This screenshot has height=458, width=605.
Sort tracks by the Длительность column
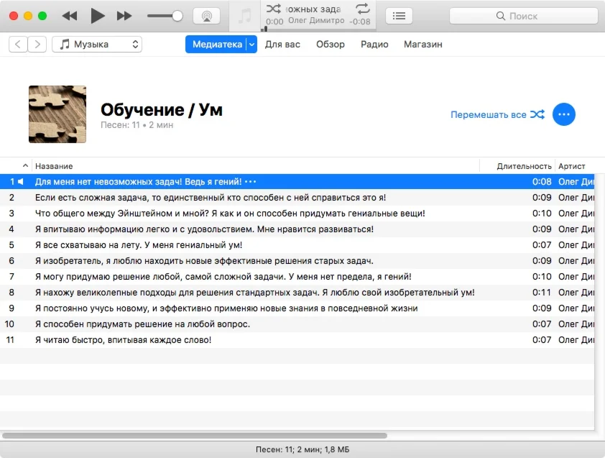[524, 166]
